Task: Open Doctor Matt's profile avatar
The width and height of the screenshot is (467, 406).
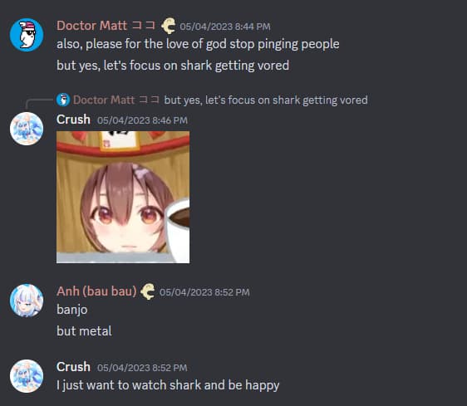Action: click(x=27, y=35)
